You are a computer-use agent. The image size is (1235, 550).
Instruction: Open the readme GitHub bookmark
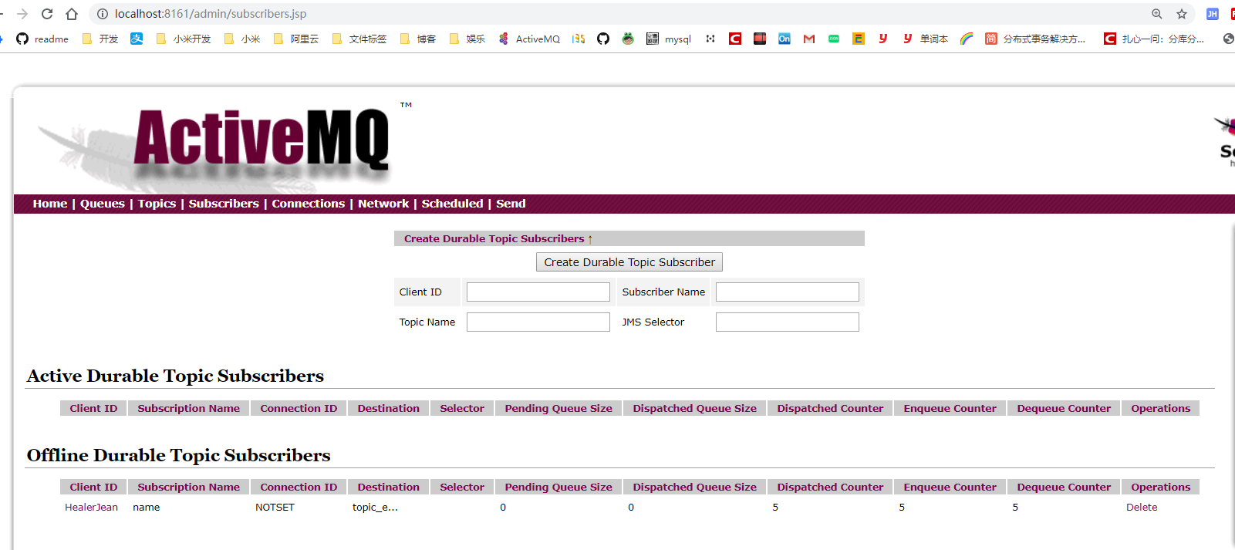pos(42,39)
